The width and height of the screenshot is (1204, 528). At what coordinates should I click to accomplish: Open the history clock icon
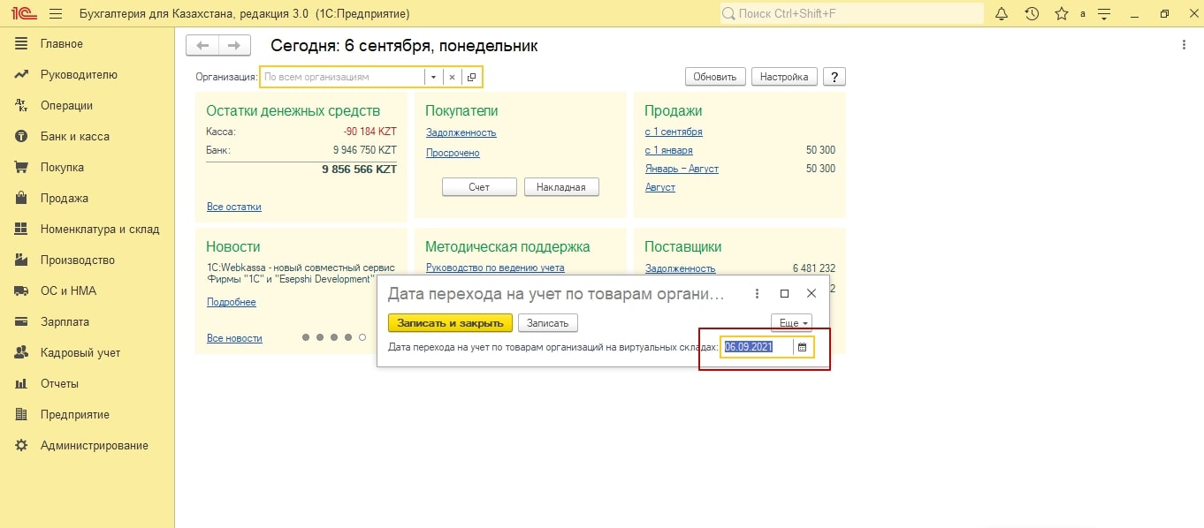tap(1032, 14)
